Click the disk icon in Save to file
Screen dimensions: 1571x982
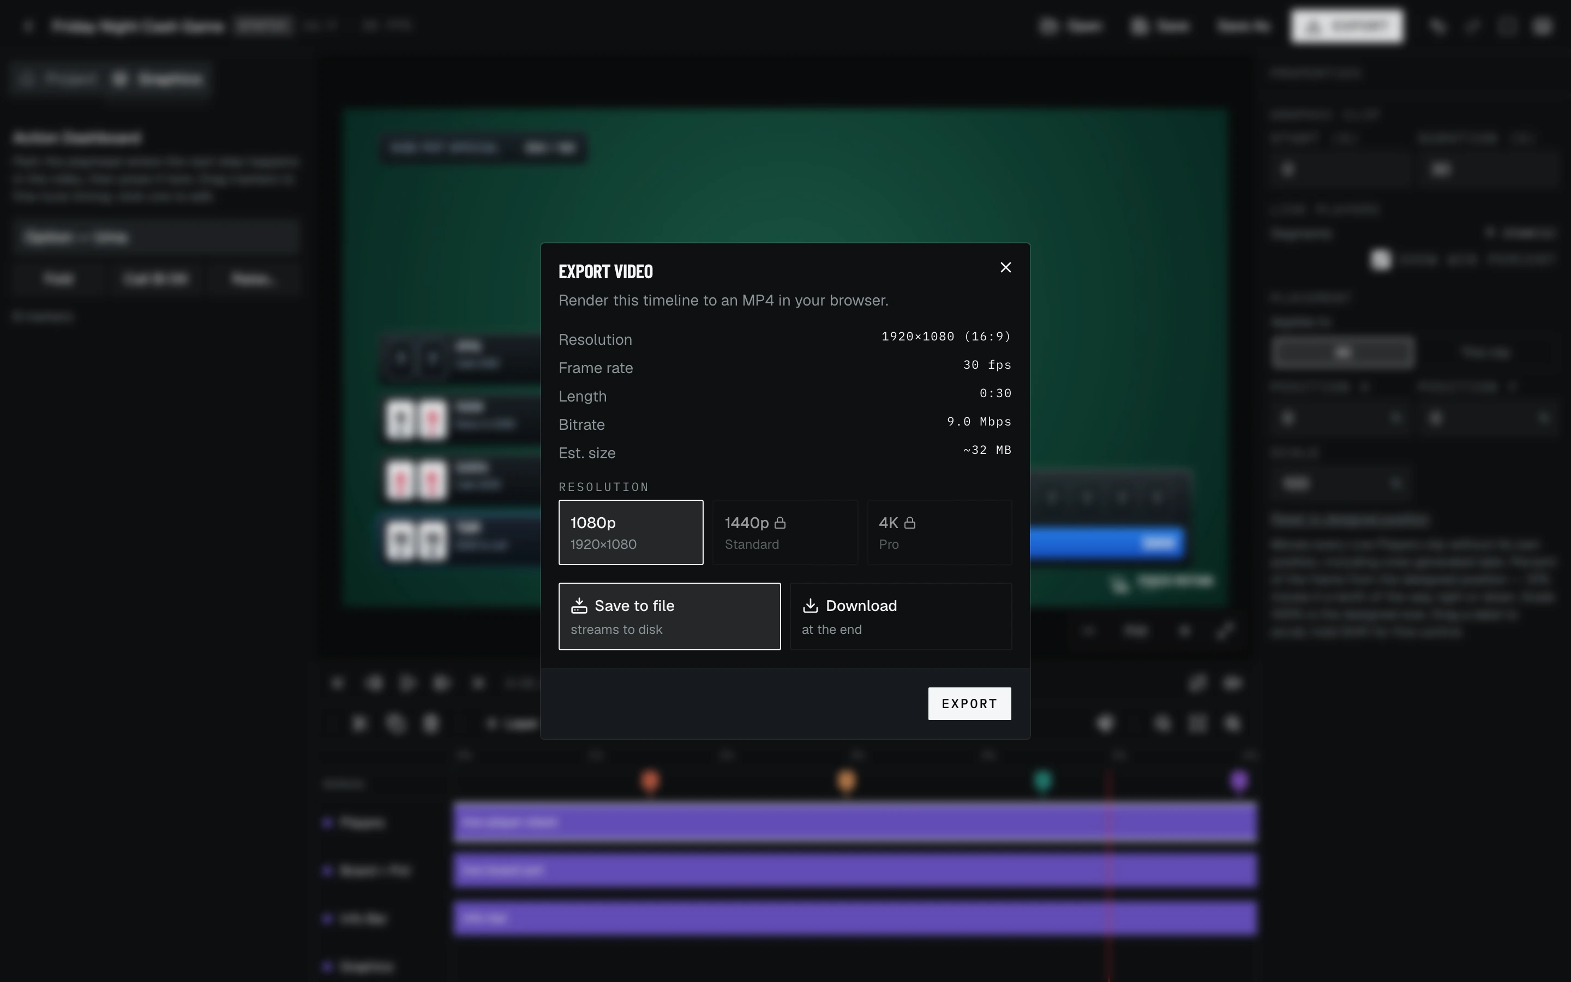(x=579, y=606)
